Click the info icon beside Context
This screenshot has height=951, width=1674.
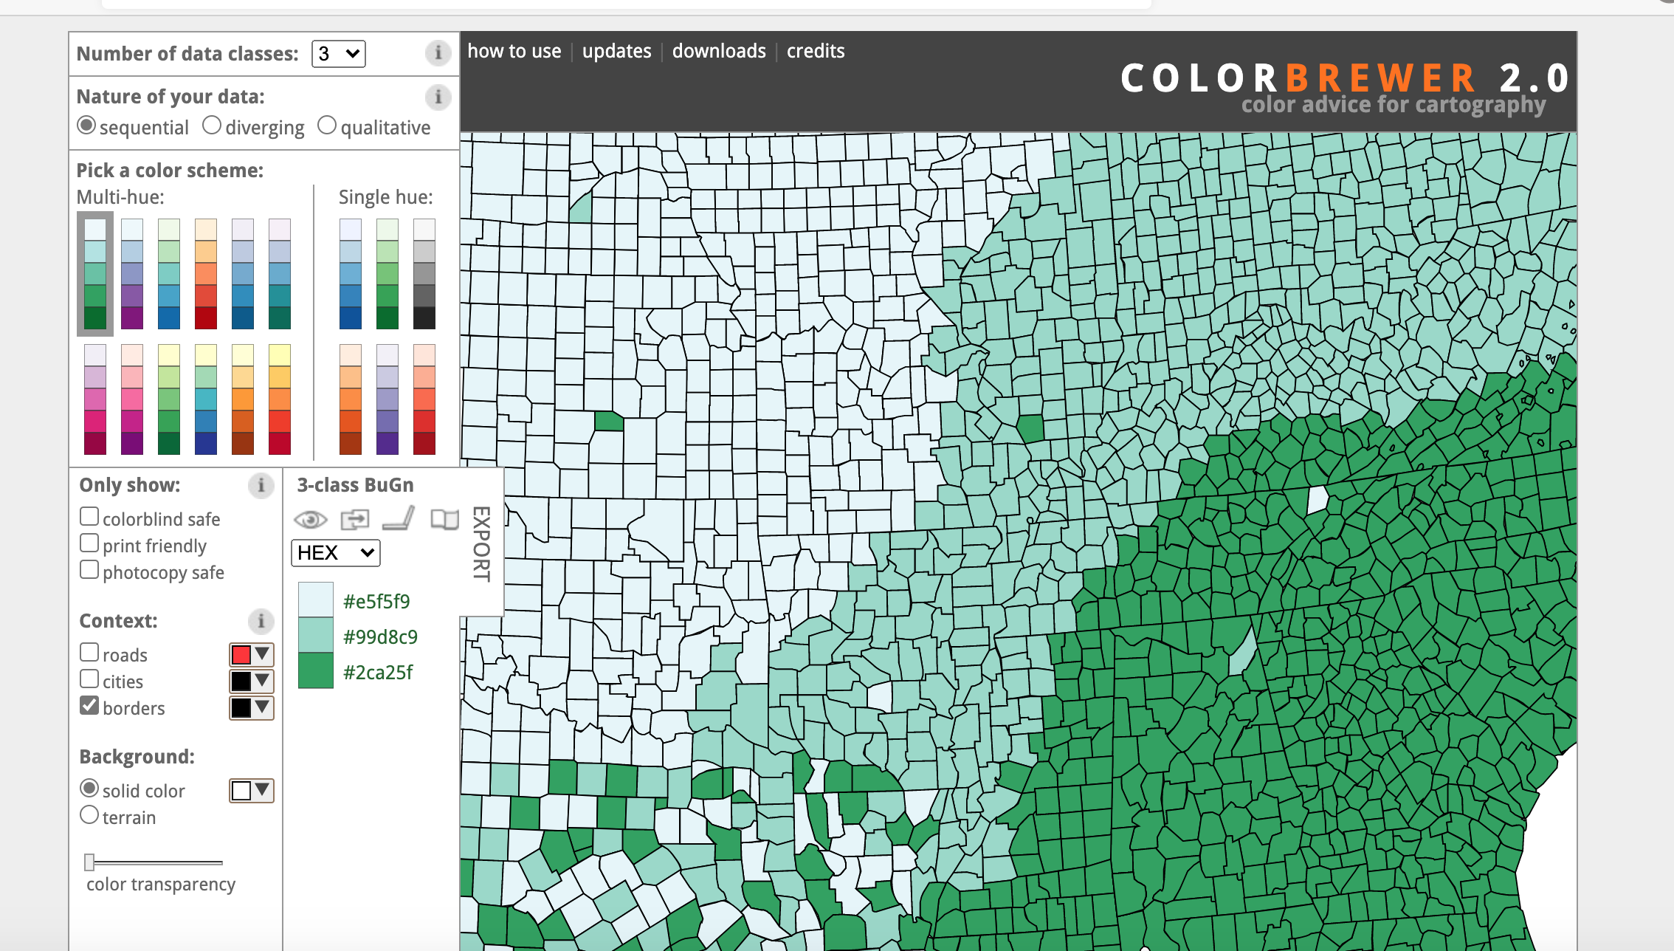coord(261,621)
